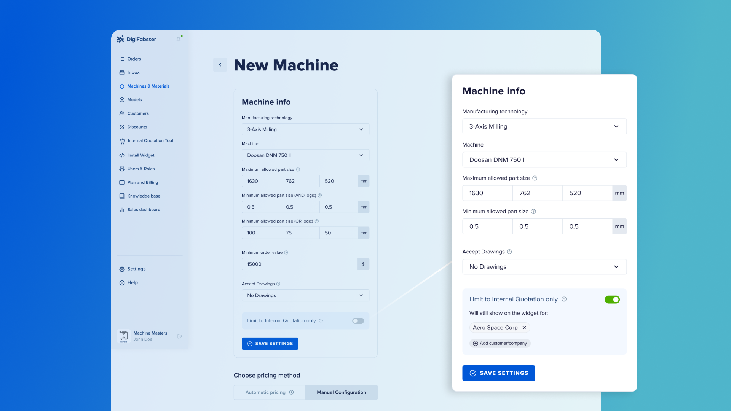
Task: Open the Doosan DNM 750 II dropdown in main form
Action: [305, 155]
